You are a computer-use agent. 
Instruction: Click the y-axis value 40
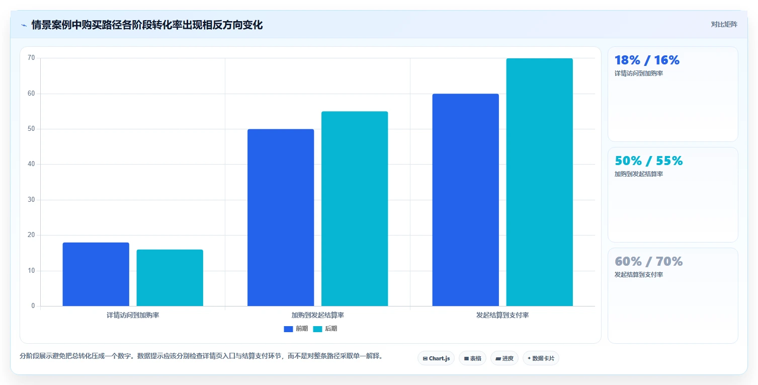(31, 165)
